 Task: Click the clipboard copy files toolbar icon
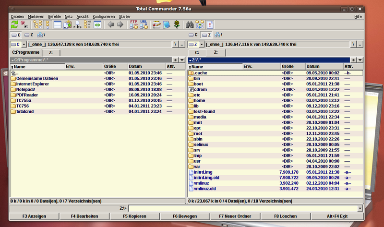point(67,24)
